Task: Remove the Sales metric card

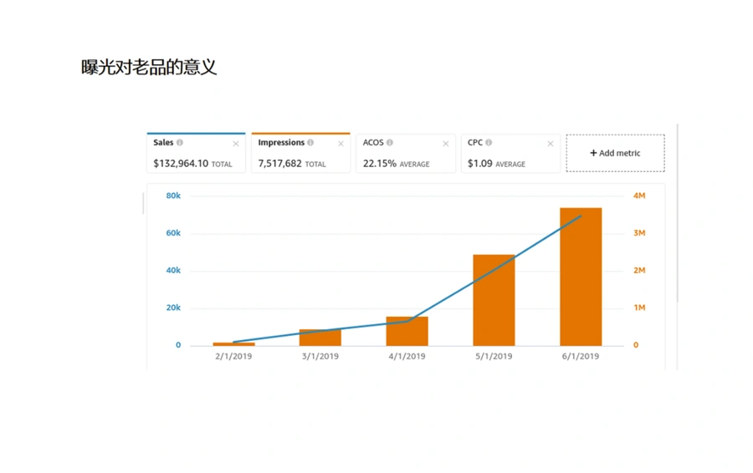Action: (236, 144)
